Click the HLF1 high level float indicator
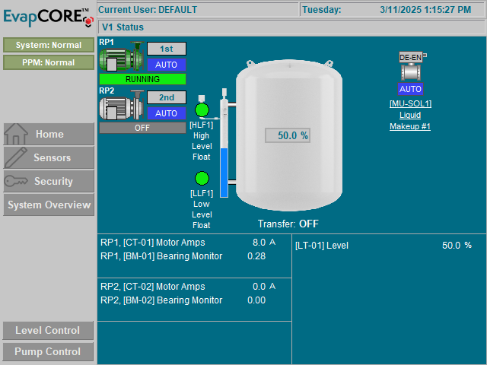 click(202, 109)
